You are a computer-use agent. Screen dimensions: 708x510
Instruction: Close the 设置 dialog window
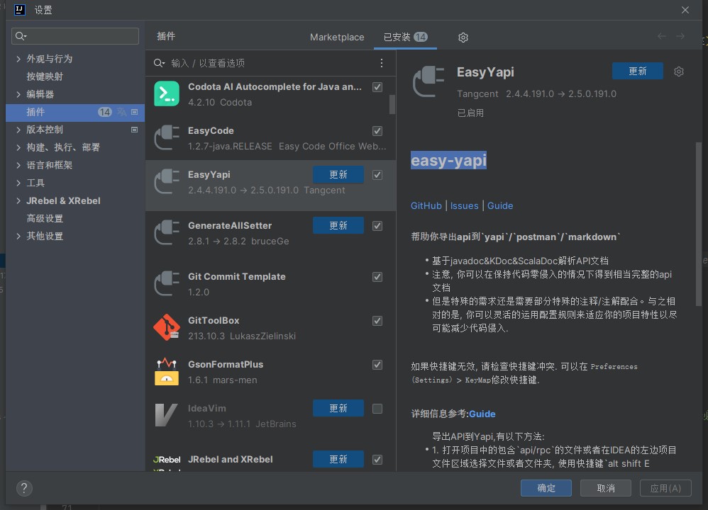685,10
